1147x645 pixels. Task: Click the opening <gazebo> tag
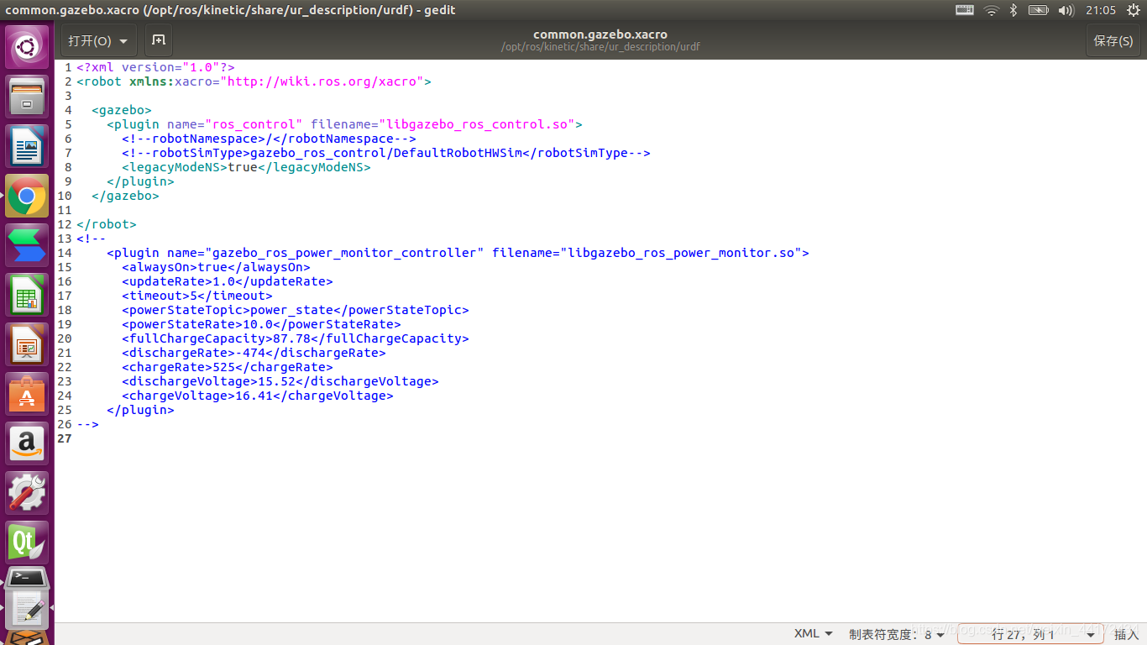[x=122, y=110]
